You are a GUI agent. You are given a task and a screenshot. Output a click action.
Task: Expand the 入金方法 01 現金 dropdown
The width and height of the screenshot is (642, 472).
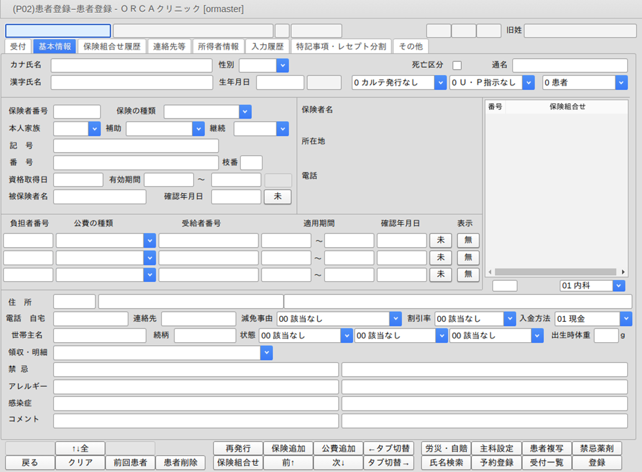[625, 319]
